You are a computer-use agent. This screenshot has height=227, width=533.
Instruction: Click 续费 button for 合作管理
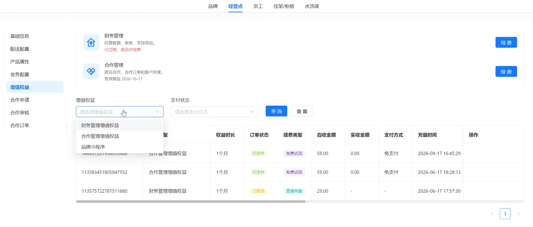coord(506,71)
